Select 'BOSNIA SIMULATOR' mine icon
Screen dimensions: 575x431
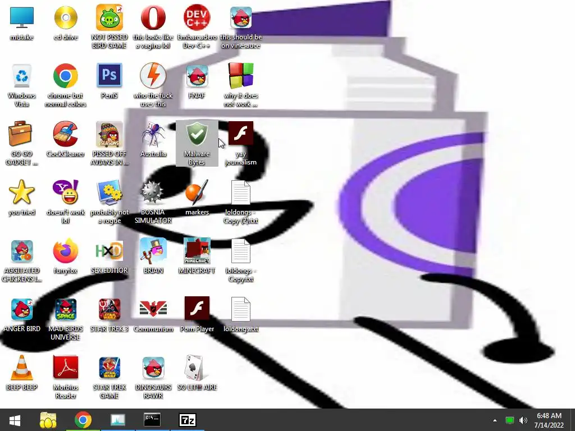coord(152,192)
